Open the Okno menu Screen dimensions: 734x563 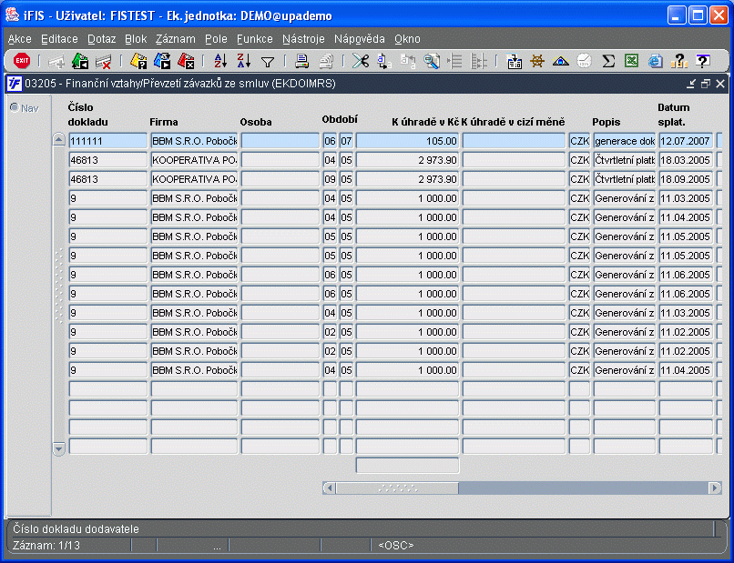pyautogui.click(x=407, y=39)
